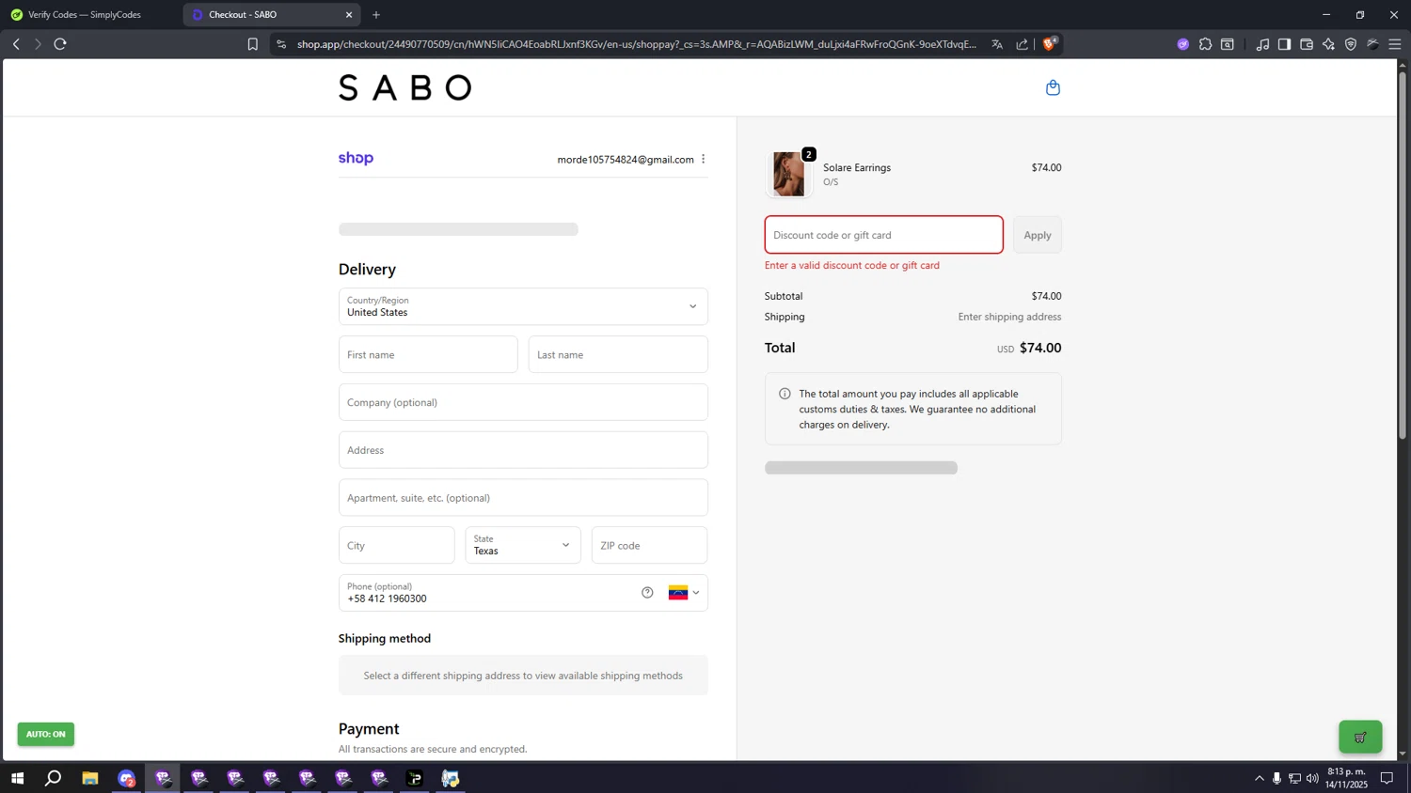1411x793 pixels.
Task: Reload the current page
Action: tap(60, 44)
